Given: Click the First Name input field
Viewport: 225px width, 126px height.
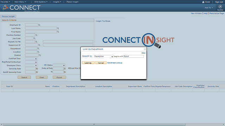Looking at the screenshot, I should tap(41, 32).
